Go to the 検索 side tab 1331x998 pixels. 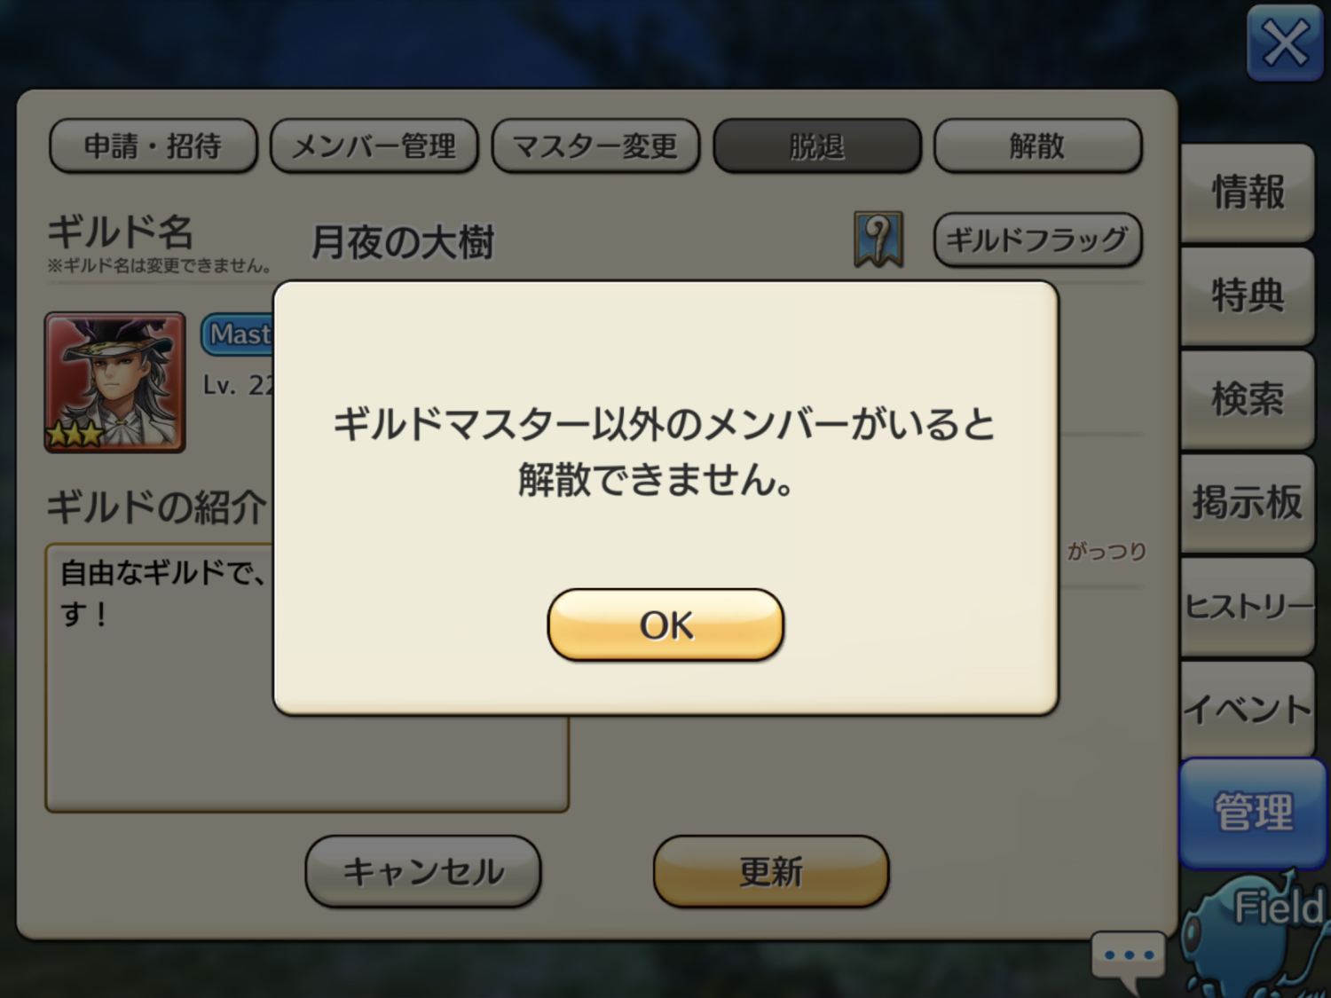[1248, 399]
